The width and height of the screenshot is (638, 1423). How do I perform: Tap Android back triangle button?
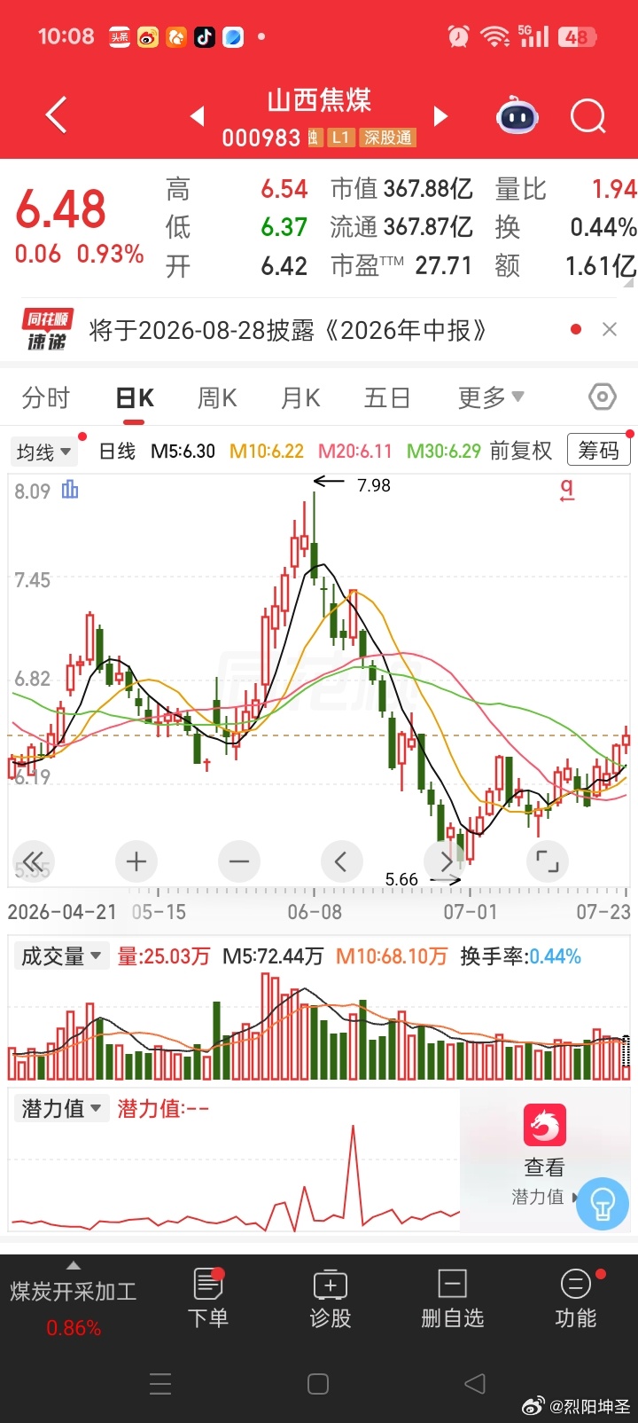tap(476, 1384)
